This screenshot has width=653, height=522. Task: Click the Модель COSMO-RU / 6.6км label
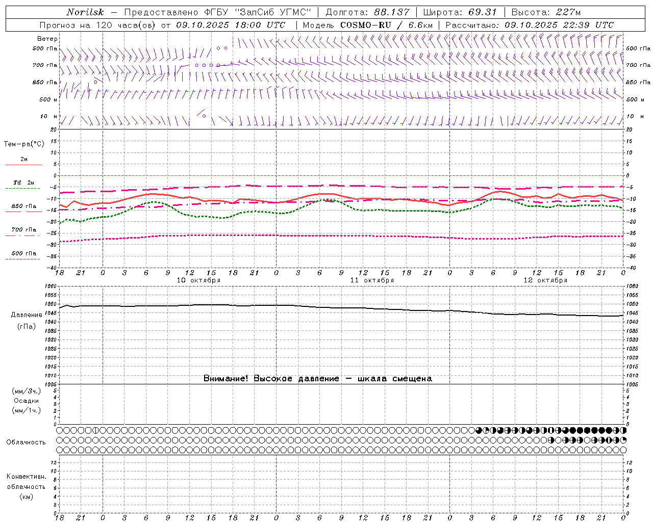coord(367,25)
